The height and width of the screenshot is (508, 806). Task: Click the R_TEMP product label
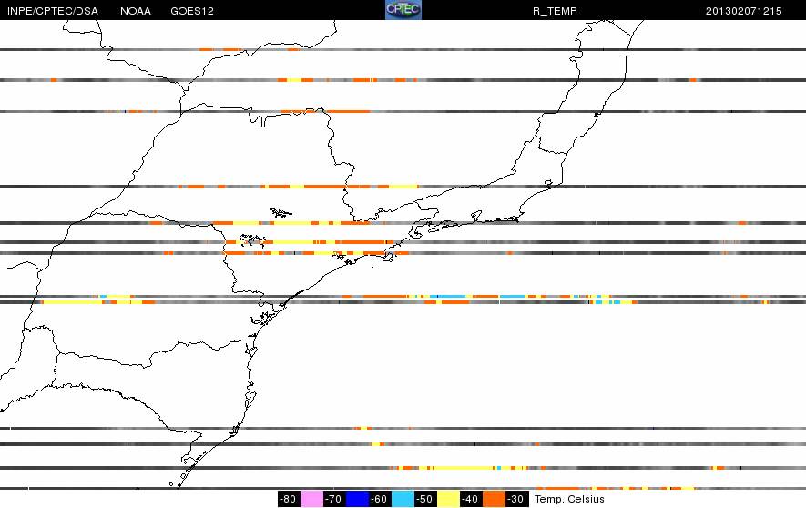[555, 11]
